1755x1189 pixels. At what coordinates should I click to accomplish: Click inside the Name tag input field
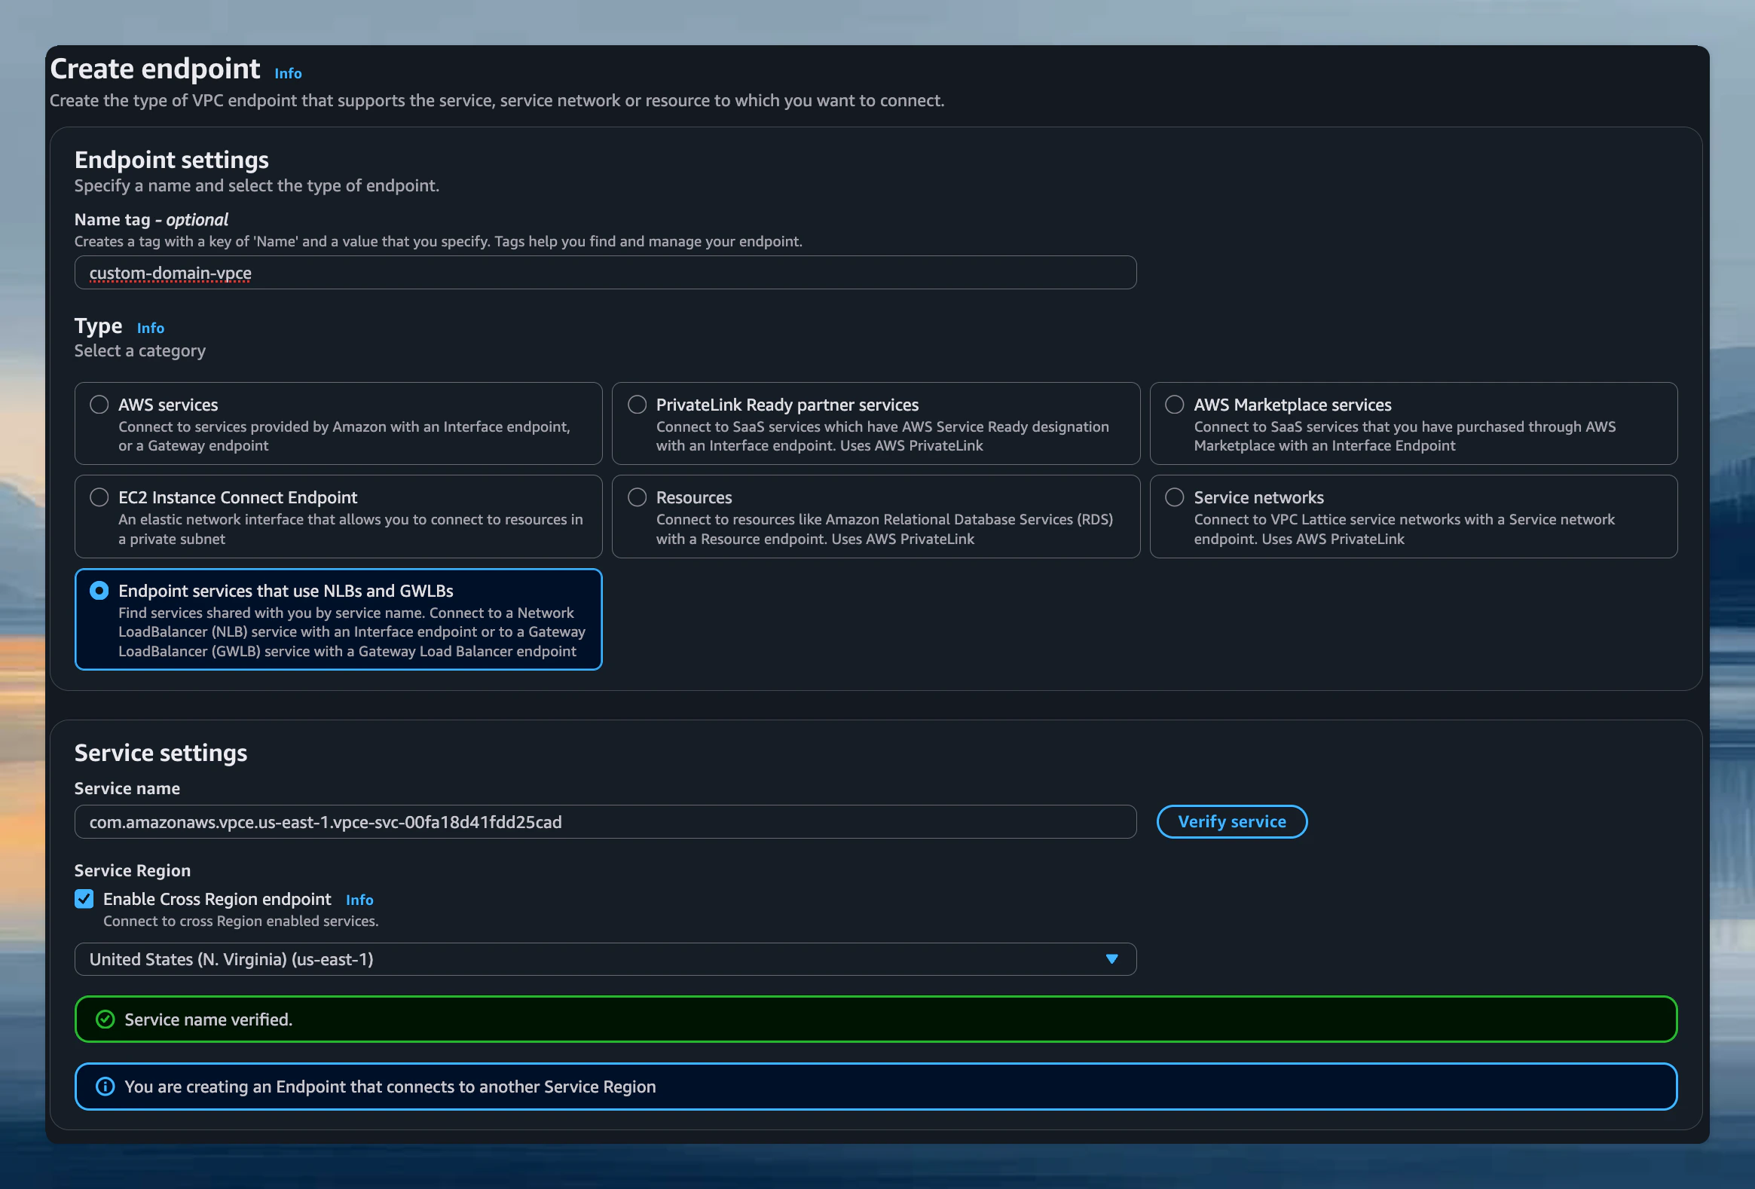[604, 273]
